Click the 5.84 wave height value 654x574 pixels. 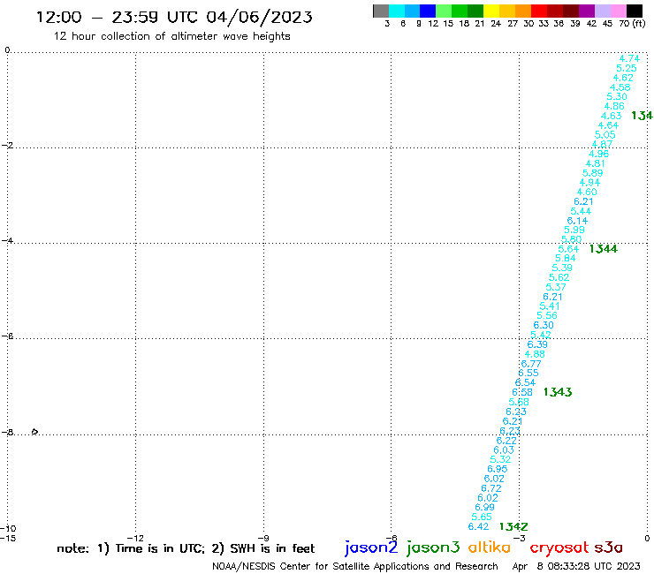pyautogui.click(x=566, y=258)
